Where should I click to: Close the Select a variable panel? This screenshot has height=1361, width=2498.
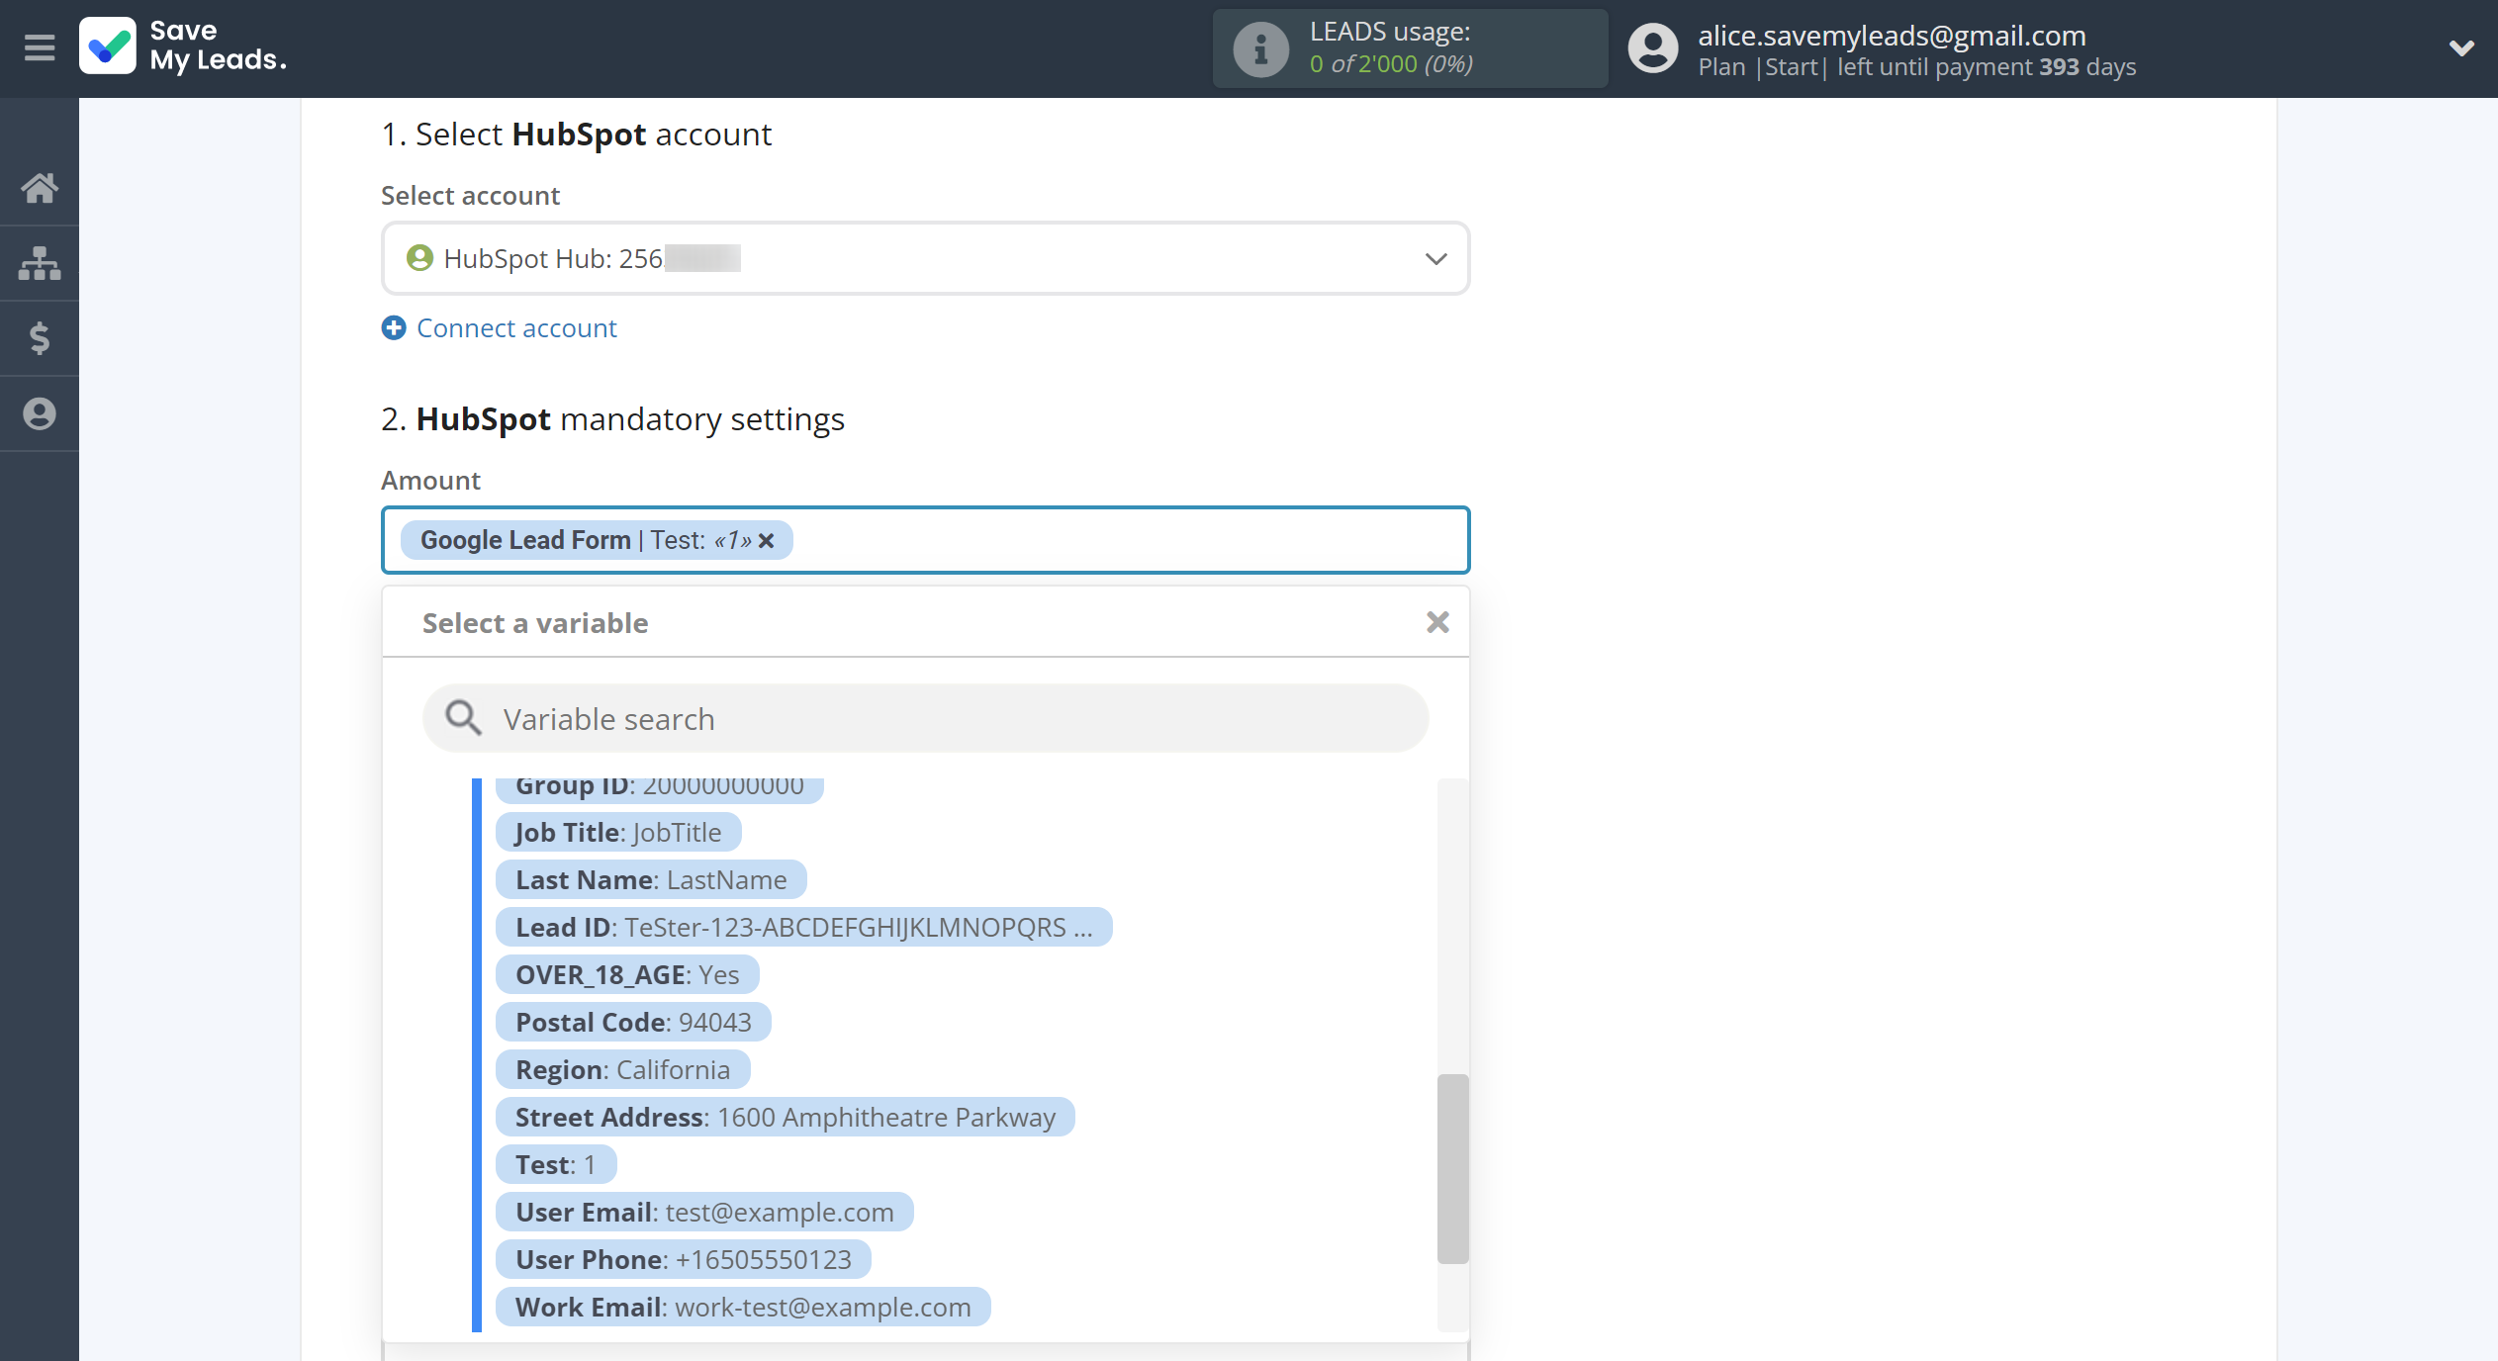tap(1437, 622)
